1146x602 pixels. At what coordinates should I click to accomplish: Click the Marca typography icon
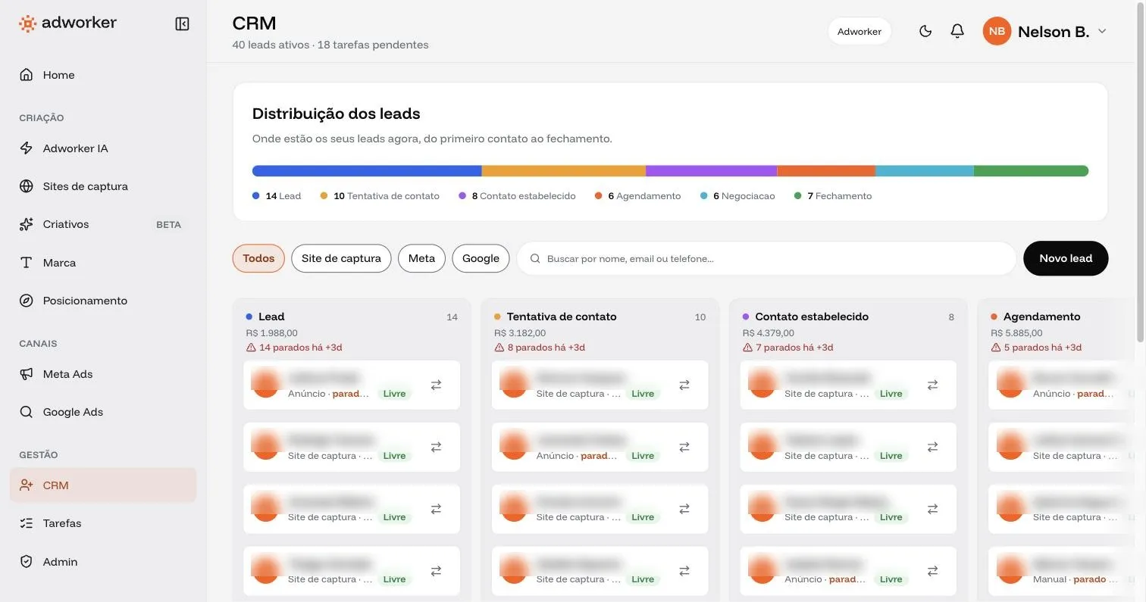click(x=27, y=263)
